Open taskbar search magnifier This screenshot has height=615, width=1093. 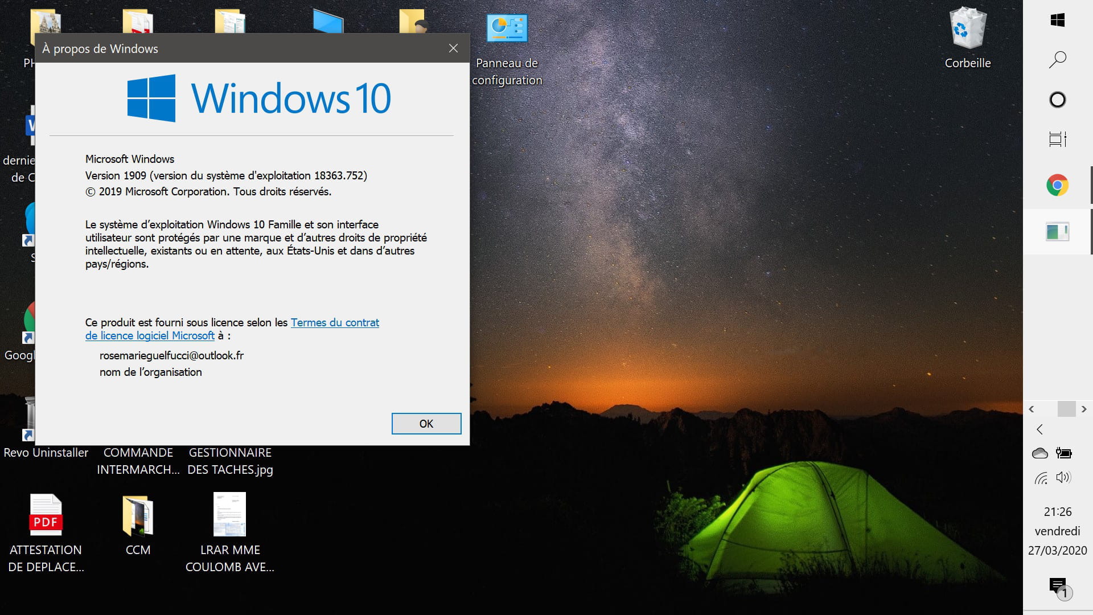[x=1058, y=60]
